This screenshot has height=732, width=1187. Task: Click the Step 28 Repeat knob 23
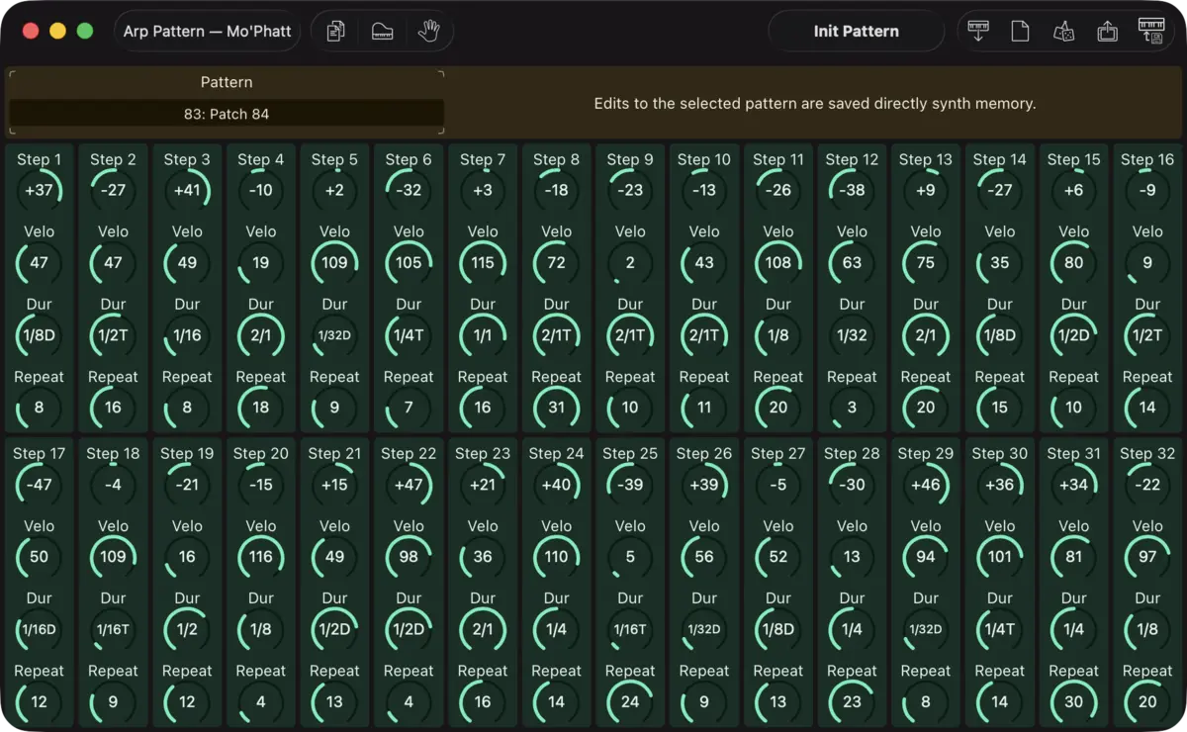coord(852,702)
